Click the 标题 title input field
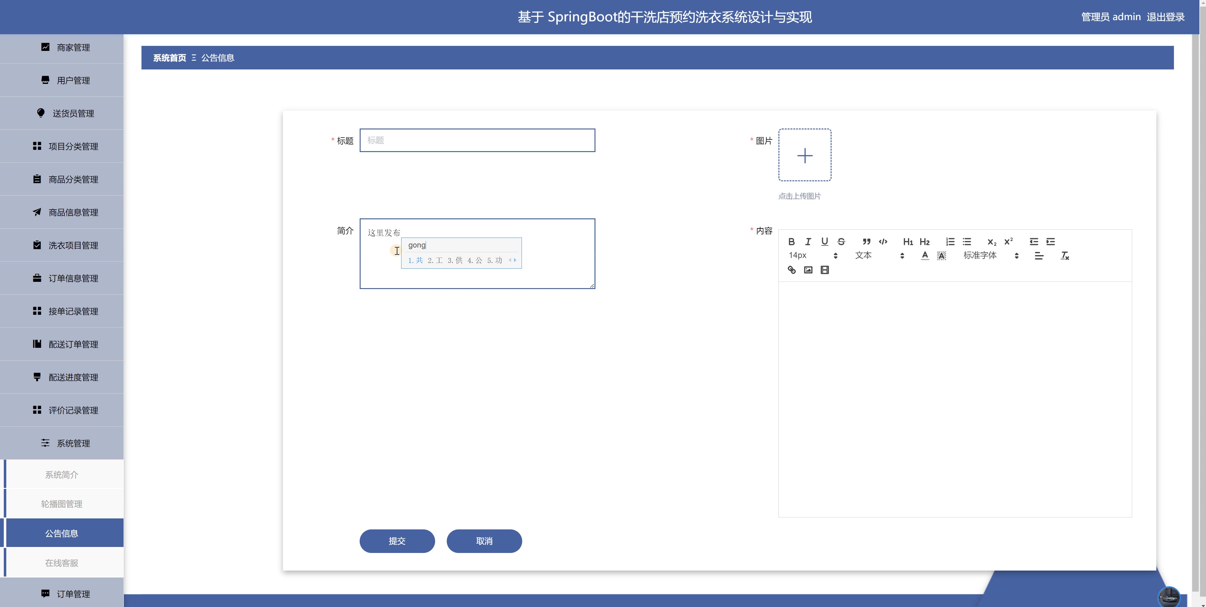The width and height of the screenshot is (1206, 607). coord(477,140)
